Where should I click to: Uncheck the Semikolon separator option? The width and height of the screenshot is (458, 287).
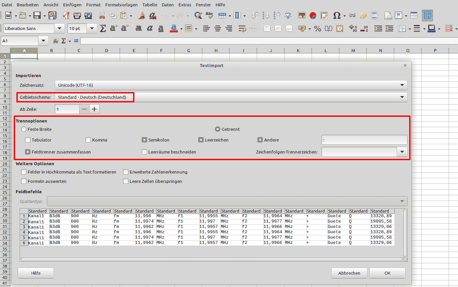click(x=144, y=140)
